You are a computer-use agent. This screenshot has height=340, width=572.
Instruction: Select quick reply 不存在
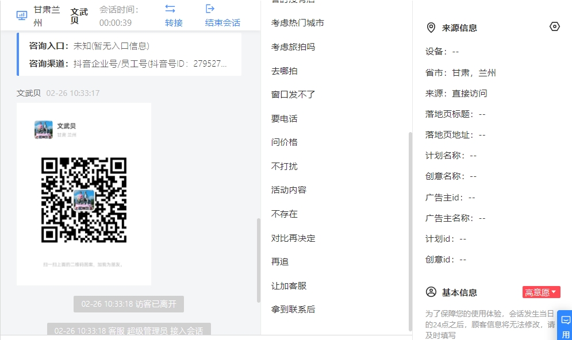pos(284,214)
